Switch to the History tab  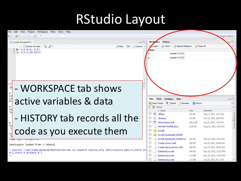(166, 42)
